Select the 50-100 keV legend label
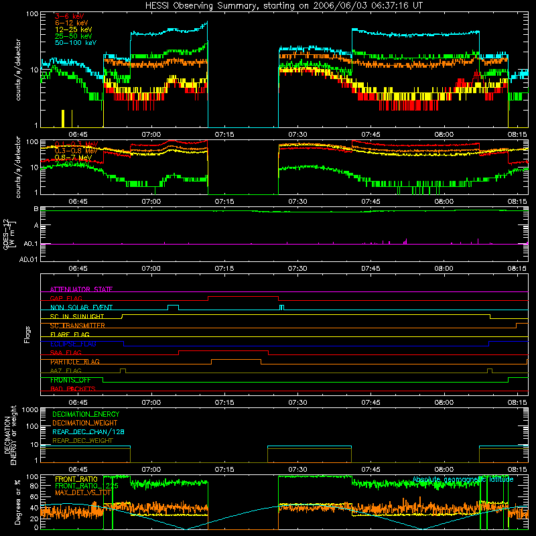Screen dimensions: 536x536 (x=76, y=42)
